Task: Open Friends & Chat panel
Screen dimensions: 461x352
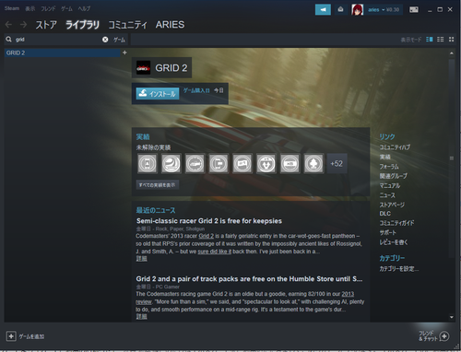Action: point(433,336)
